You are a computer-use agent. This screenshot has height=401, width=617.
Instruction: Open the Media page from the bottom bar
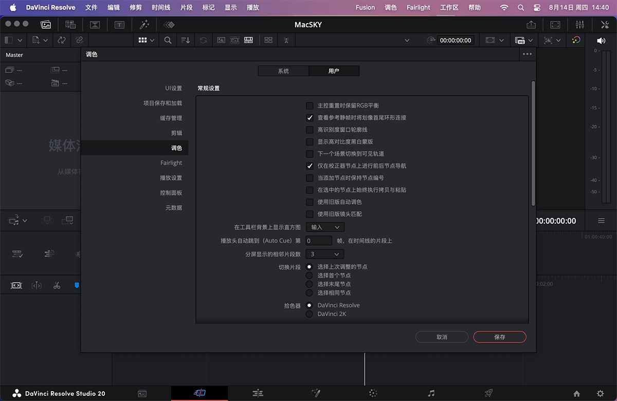pos(142,393)
